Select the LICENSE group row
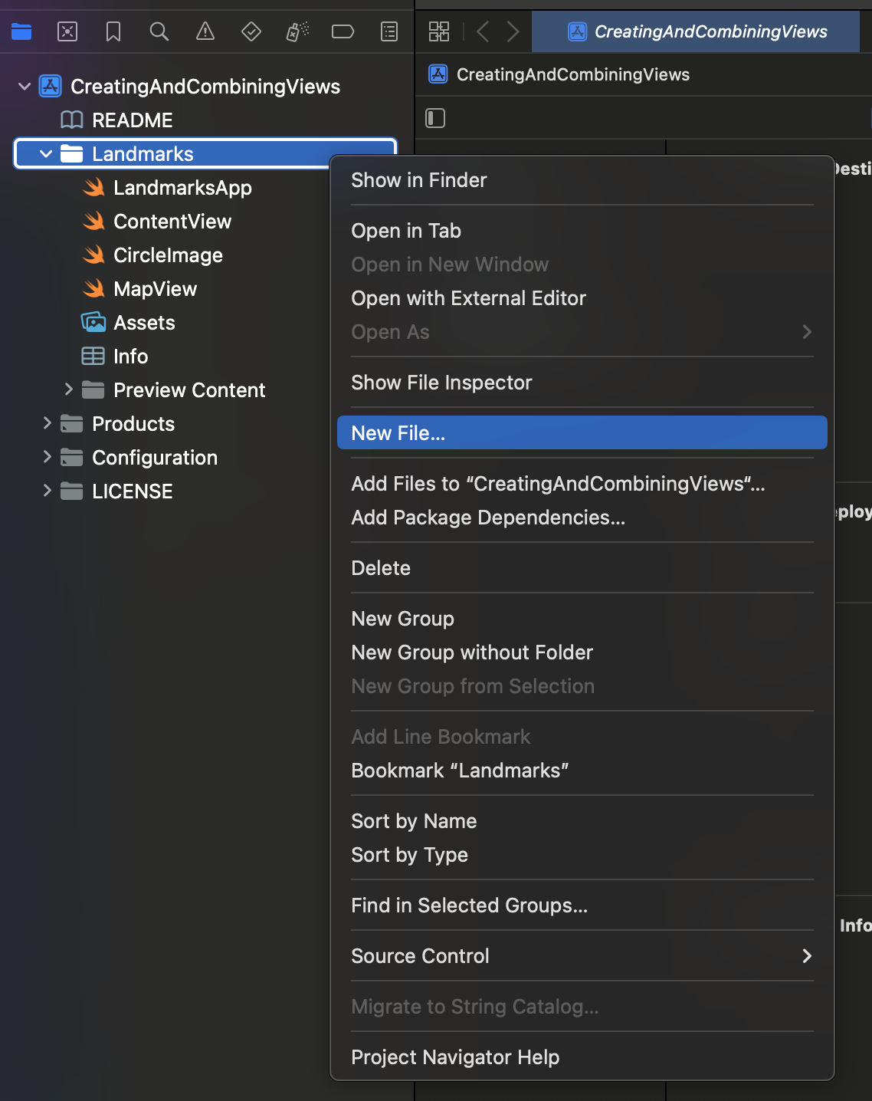 click(132, 491)
